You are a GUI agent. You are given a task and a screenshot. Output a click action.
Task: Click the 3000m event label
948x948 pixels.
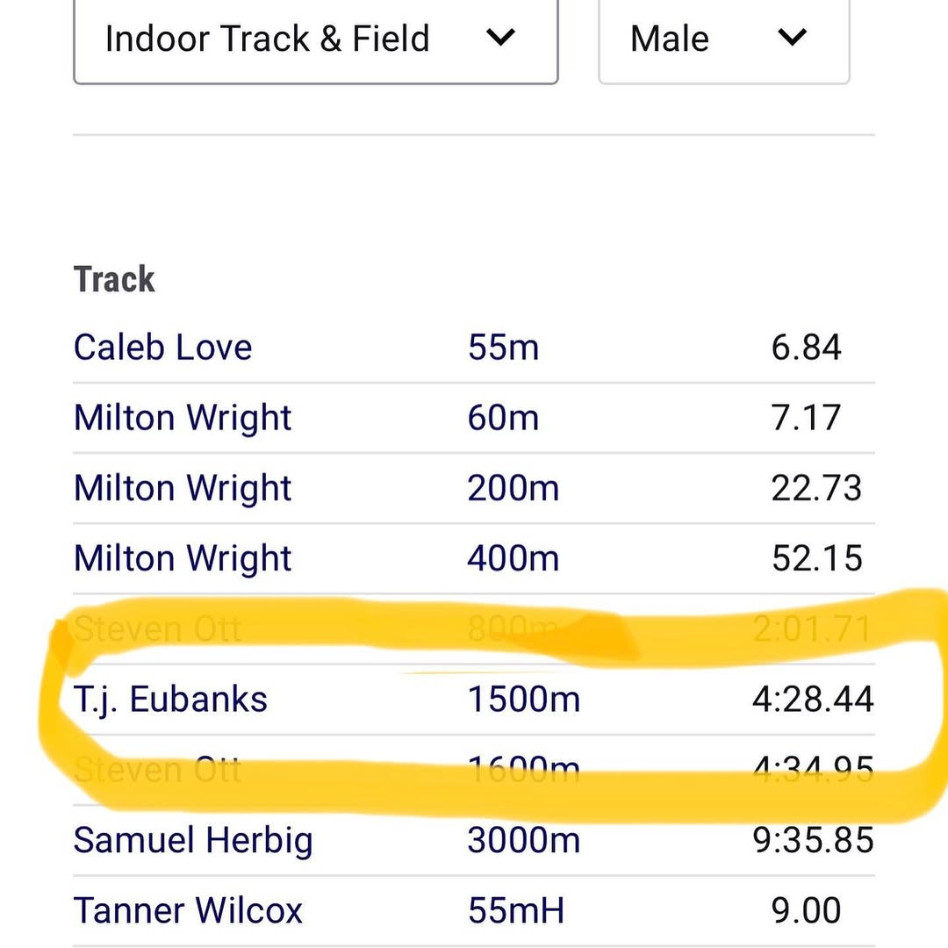point(523,840)
